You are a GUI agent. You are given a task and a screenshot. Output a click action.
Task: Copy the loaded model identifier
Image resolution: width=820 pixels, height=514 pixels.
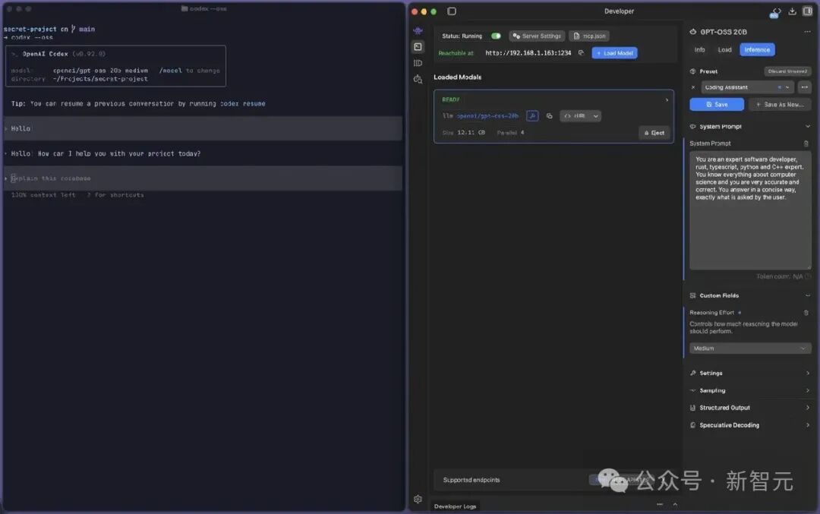click(x=549, y=116)
